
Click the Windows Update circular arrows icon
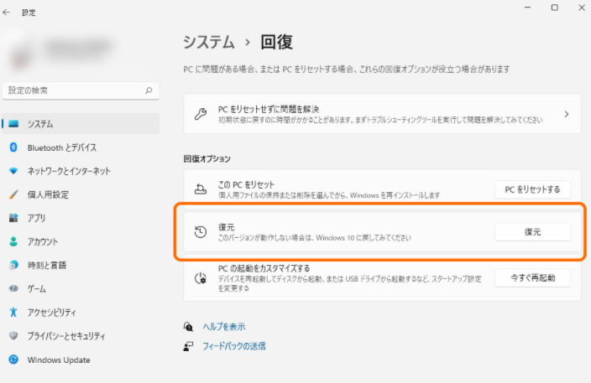point(13,360)
